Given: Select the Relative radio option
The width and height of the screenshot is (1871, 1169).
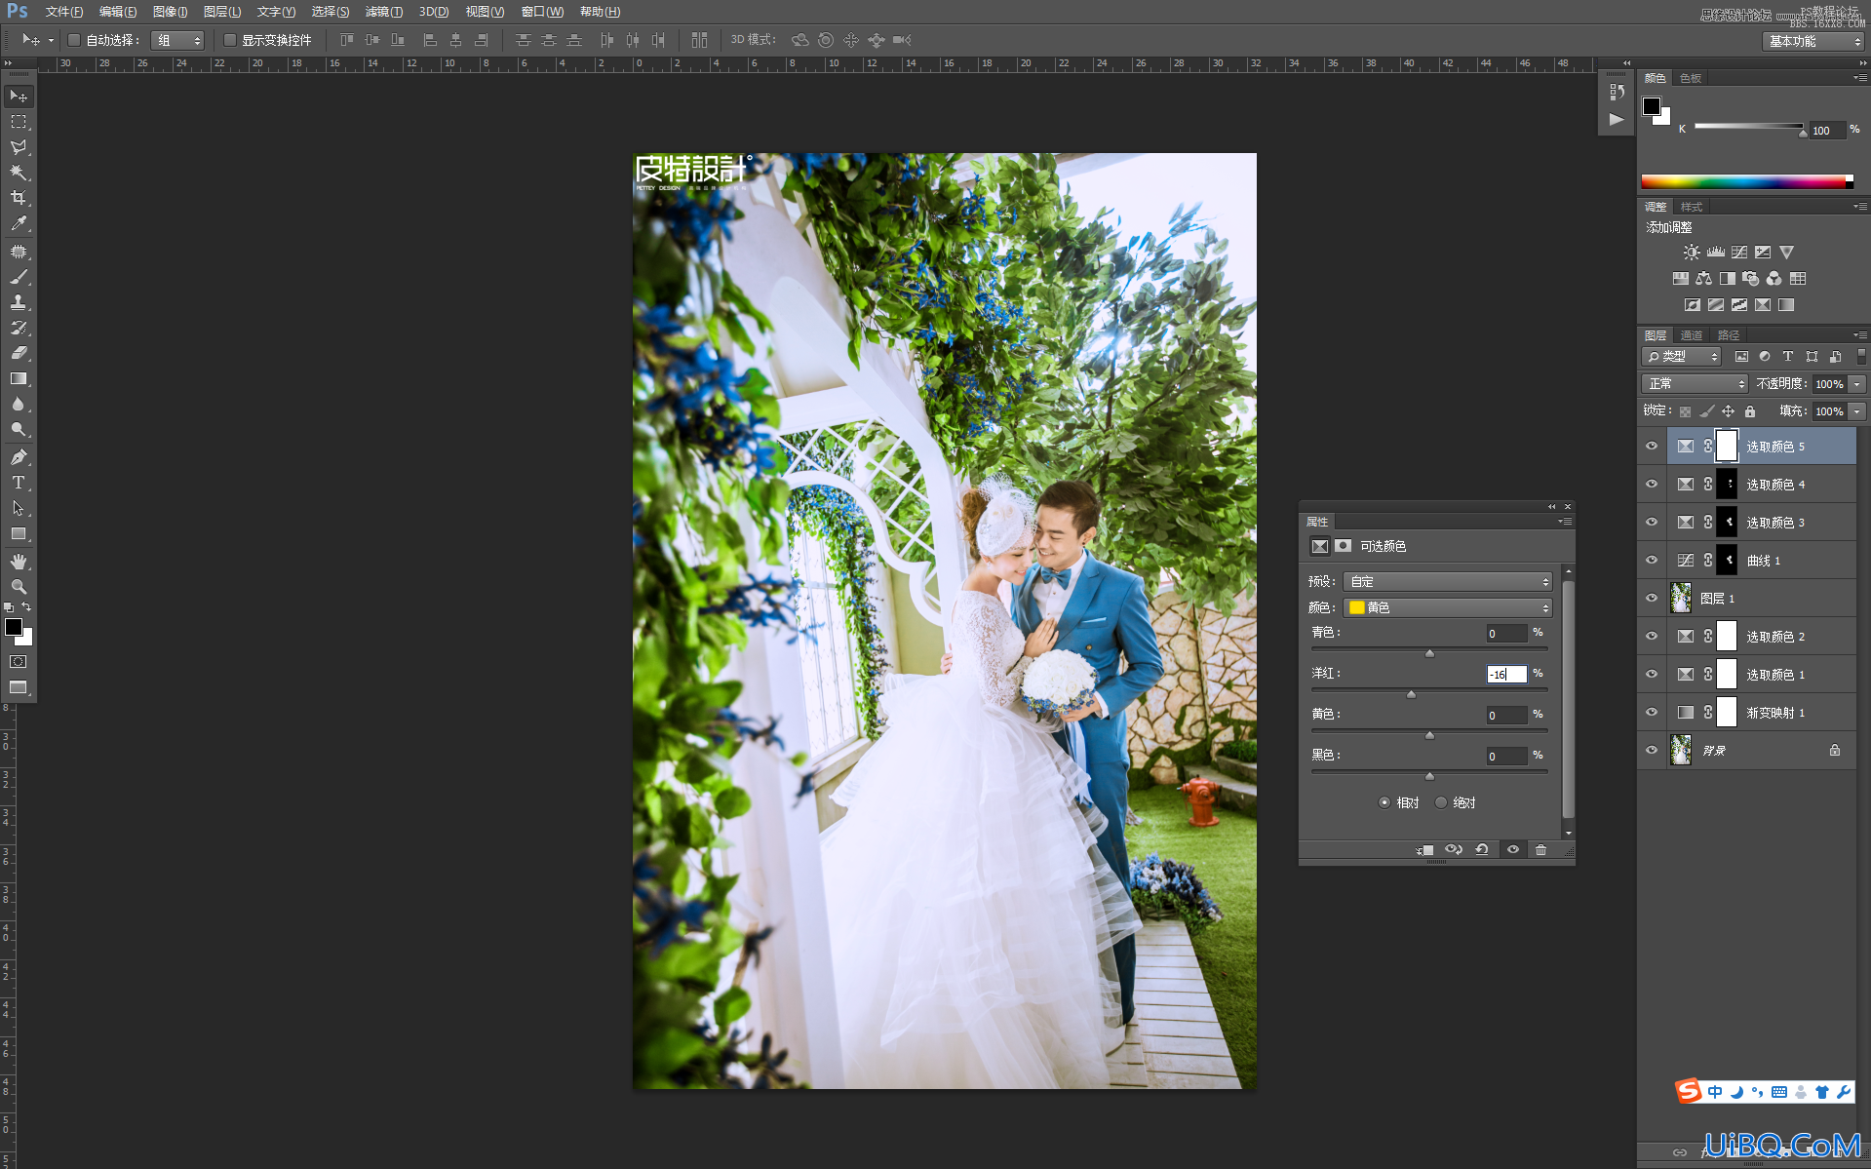Looking at the screenshot, I should click(1384, 803).
